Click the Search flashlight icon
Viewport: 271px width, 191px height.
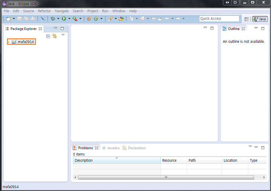(110, 19)
